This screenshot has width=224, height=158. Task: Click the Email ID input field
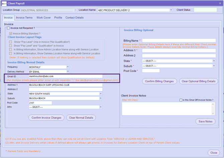[x=66, y=76]
